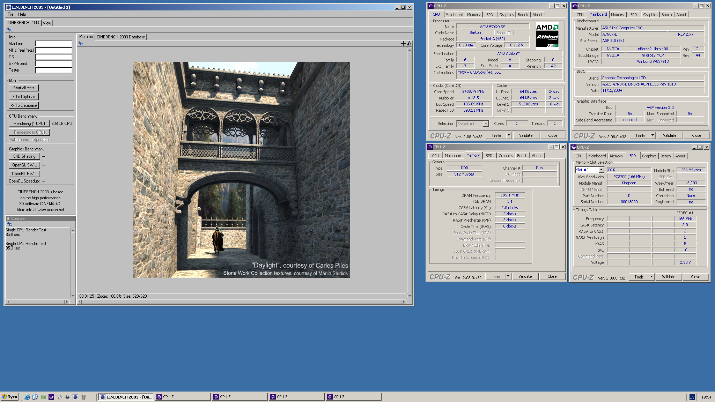
Task: Run Rendering (1 CPU) benchmark
Action: 29,124
